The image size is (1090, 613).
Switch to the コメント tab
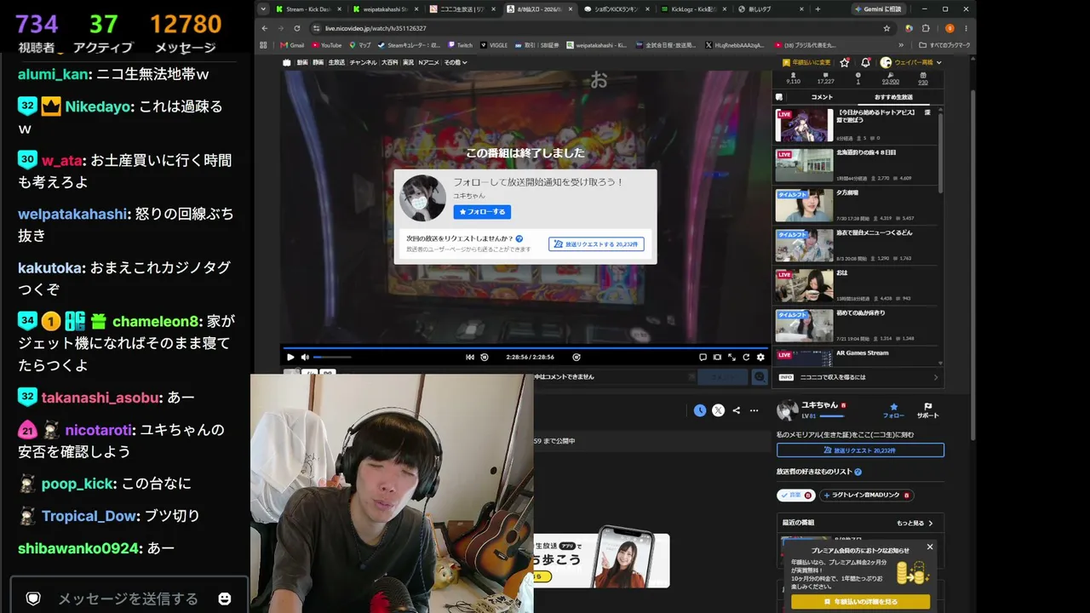[x=822, y=97]
